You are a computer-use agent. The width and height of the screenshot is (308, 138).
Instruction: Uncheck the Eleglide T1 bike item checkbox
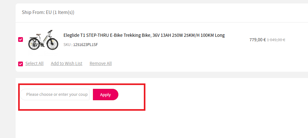(x=21, y=40)
